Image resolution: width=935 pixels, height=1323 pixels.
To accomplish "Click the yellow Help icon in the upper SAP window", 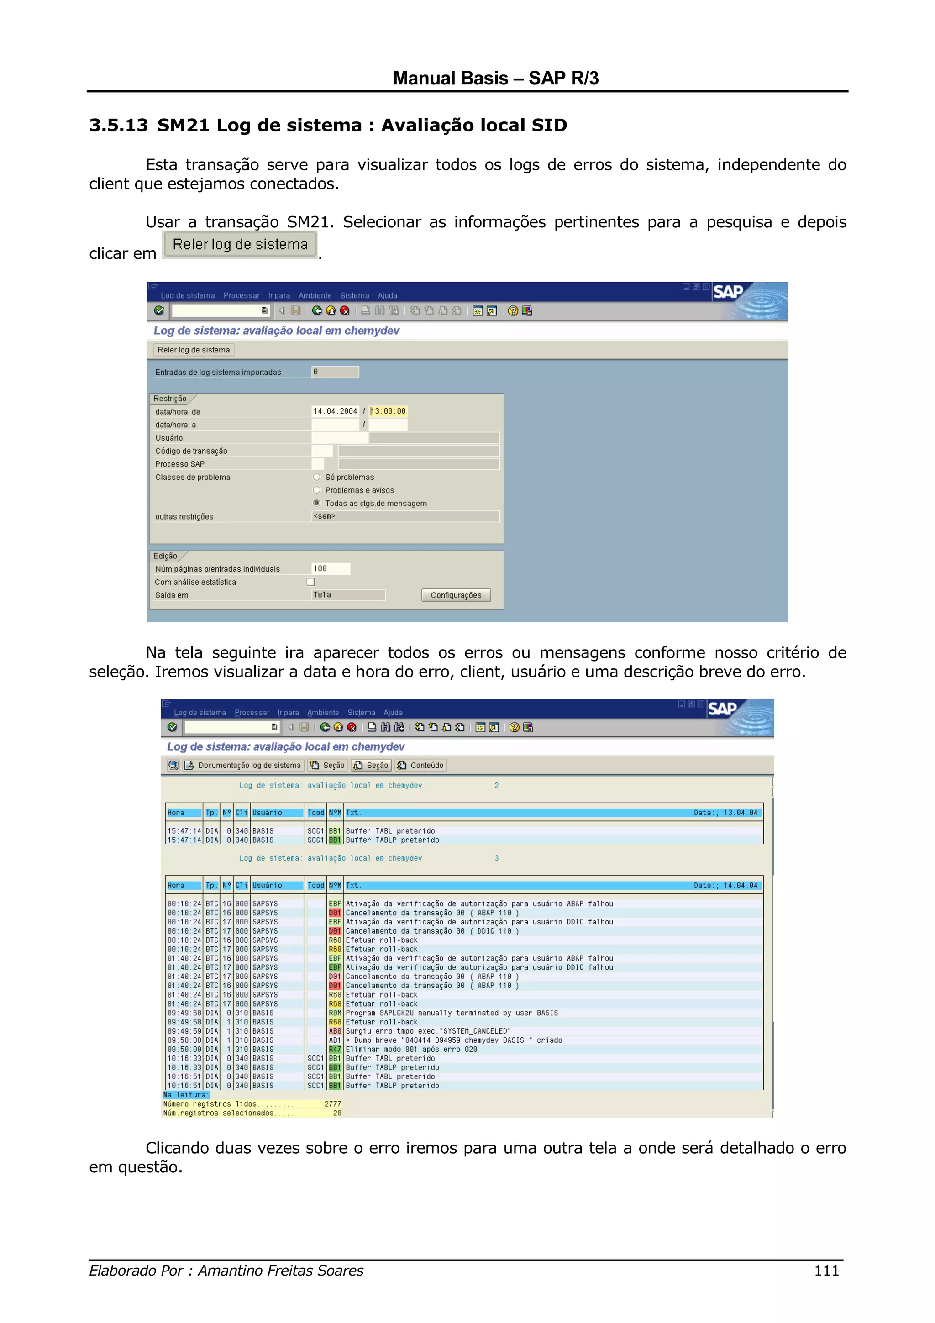I will pyautogui.click(x=513, y=310).
